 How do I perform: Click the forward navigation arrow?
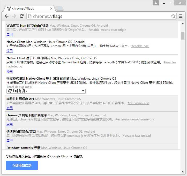[x=14, y=16]
